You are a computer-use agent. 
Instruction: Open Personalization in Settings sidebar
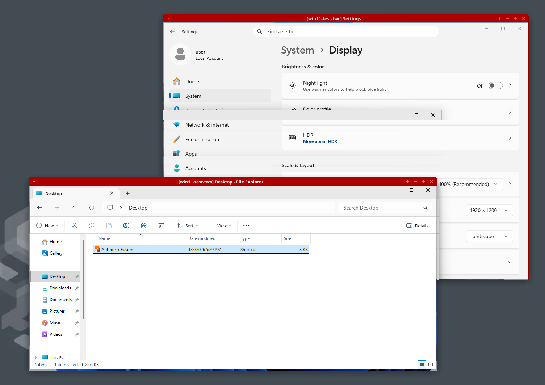(x=202, y=139)
